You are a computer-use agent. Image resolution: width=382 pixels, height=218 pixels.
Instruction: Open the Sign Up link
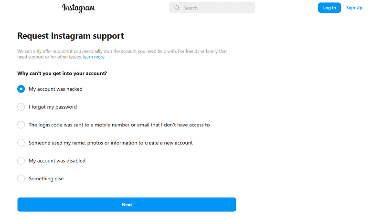[x=354, y=8]
